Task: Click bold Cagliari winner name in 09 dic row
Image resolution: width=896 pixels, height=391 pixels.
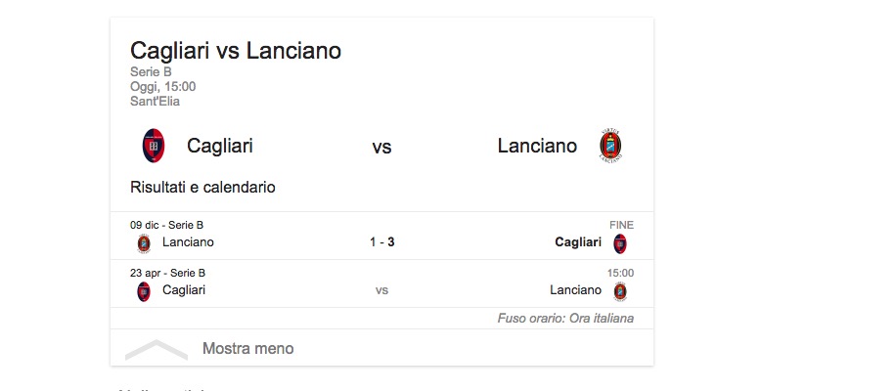Action: click(x=578, y=242)
